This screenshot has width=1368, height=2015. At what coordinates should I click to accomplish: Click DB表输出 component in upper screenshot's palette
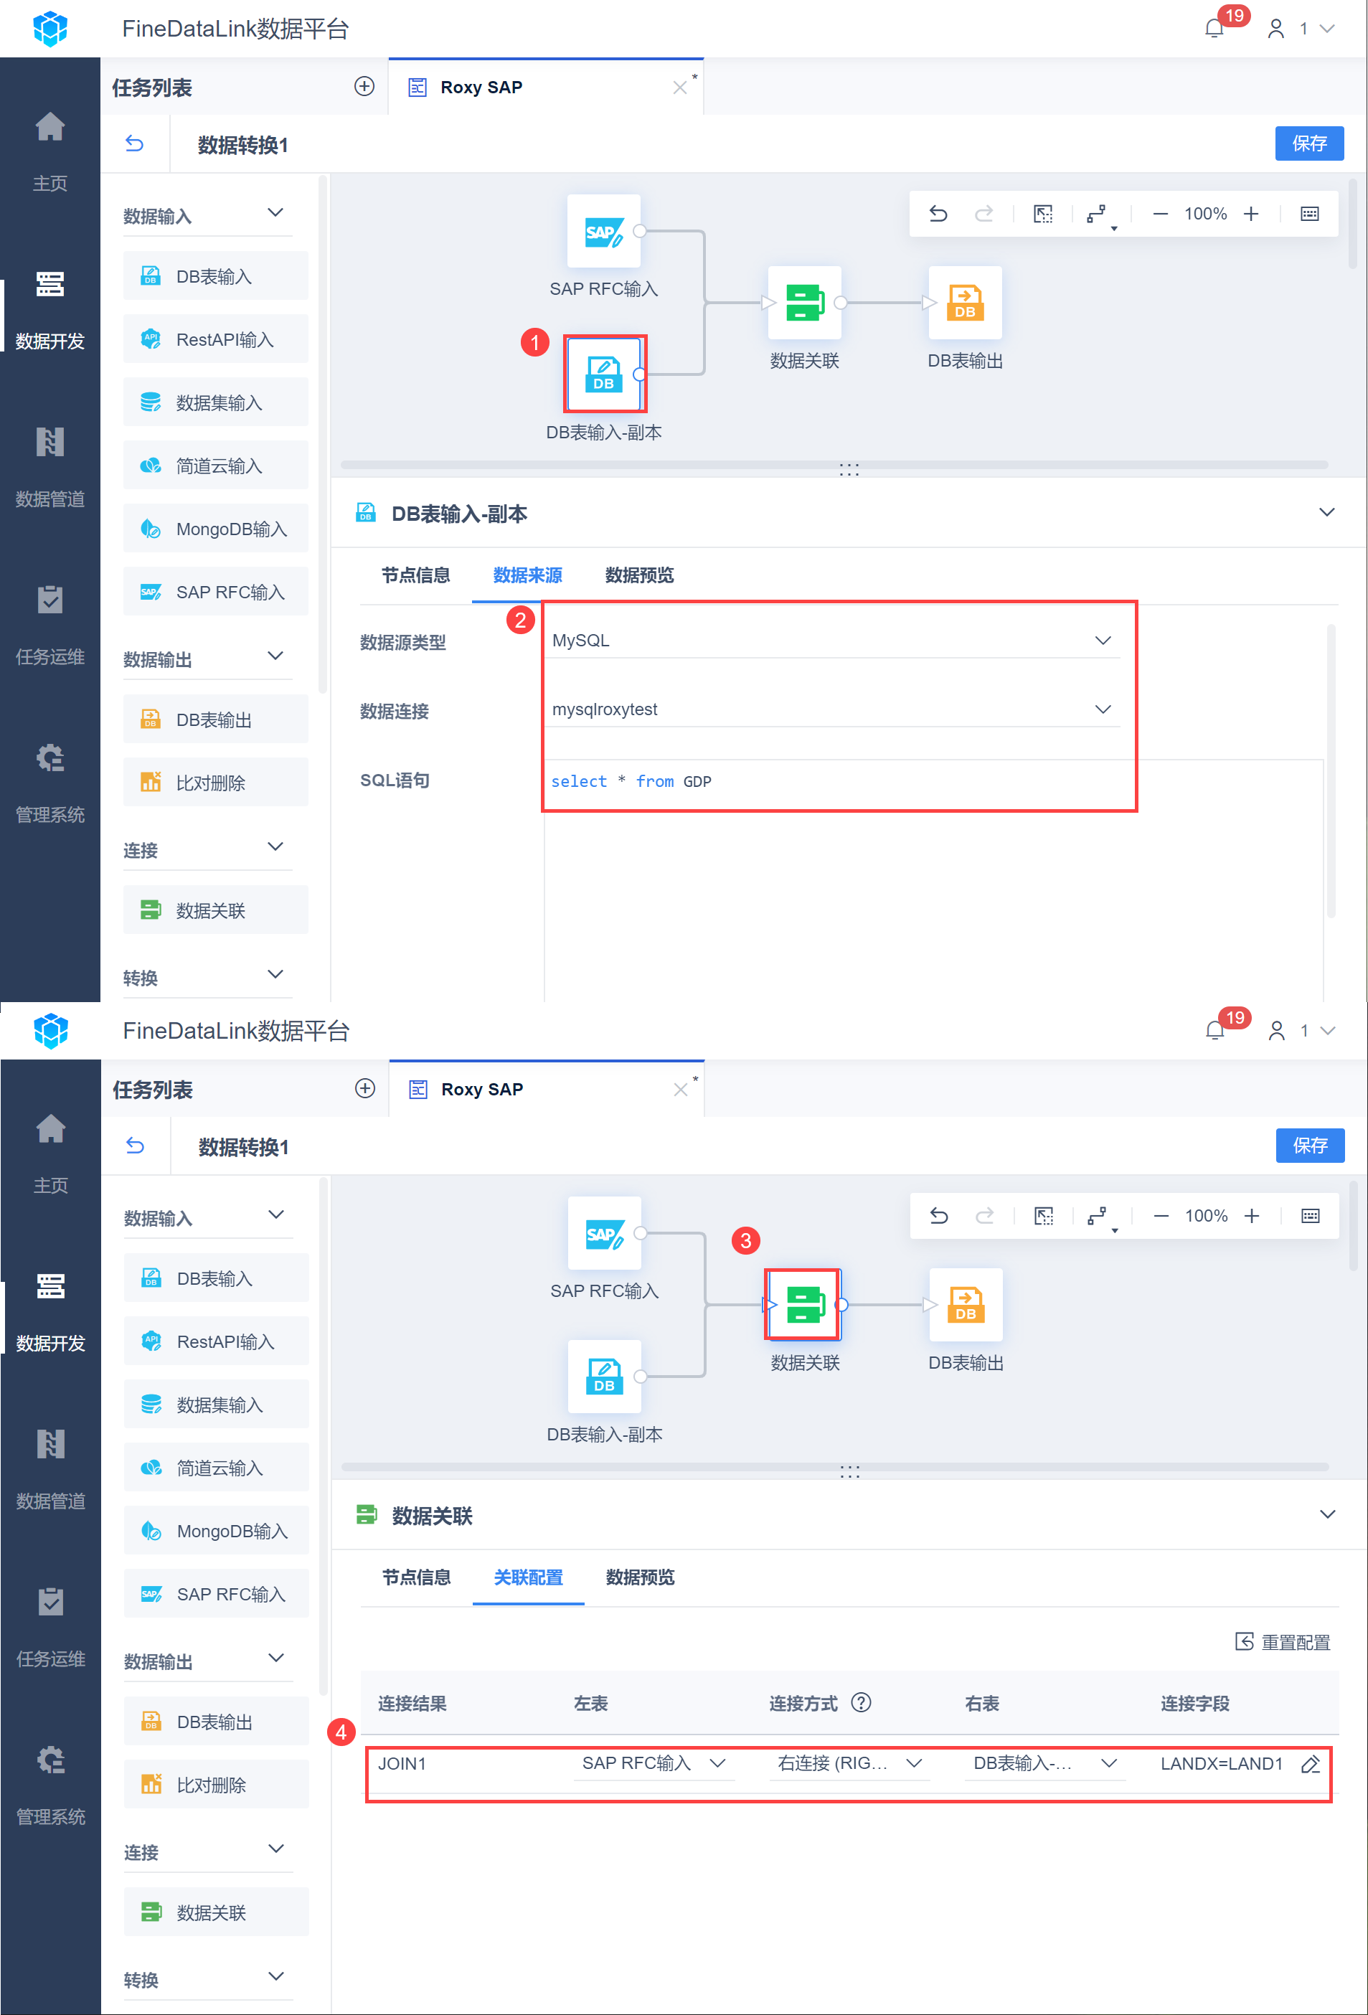click(x=216, y=719)
